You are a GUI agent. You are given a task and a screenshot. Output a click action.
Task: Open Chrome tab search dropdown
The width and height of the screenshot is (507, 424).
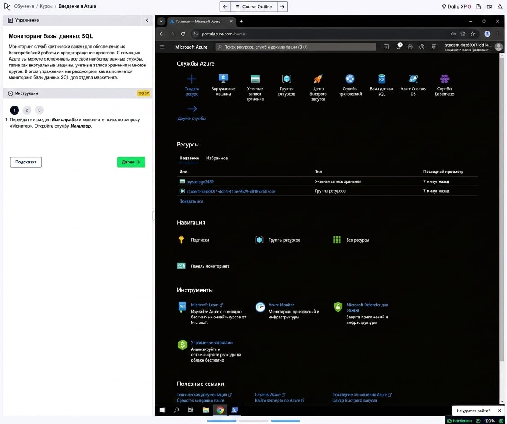click(x=161, y=22)
